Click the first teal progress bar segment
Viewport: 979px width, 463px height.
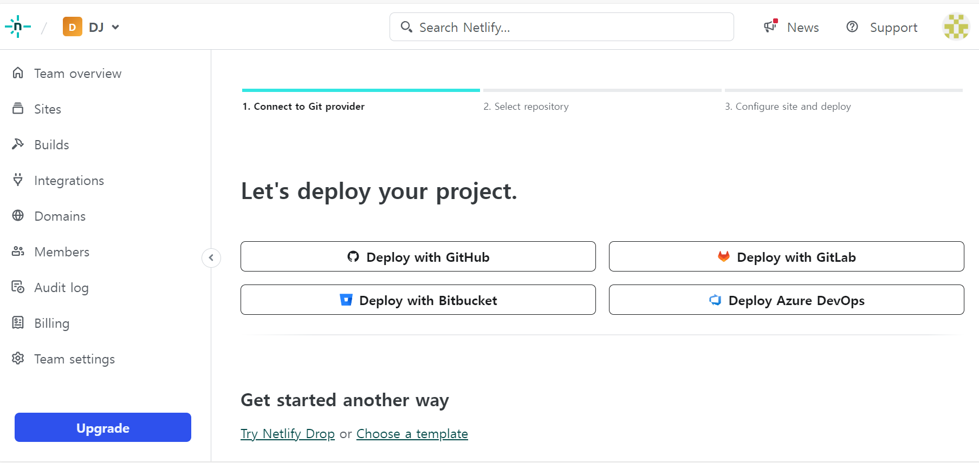tap(361, 90)
